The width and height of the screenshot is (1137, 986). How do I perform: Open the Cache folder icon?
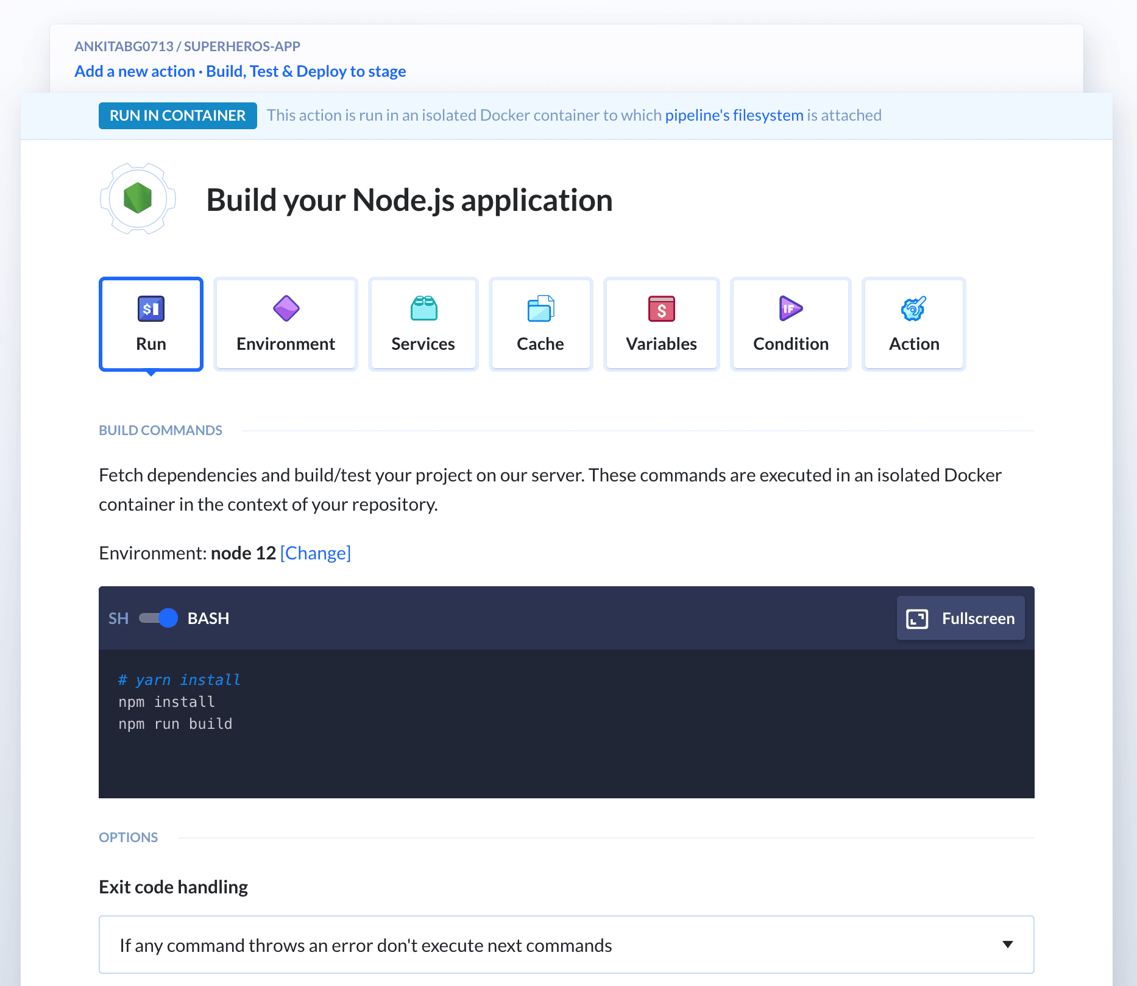(540, 309)
